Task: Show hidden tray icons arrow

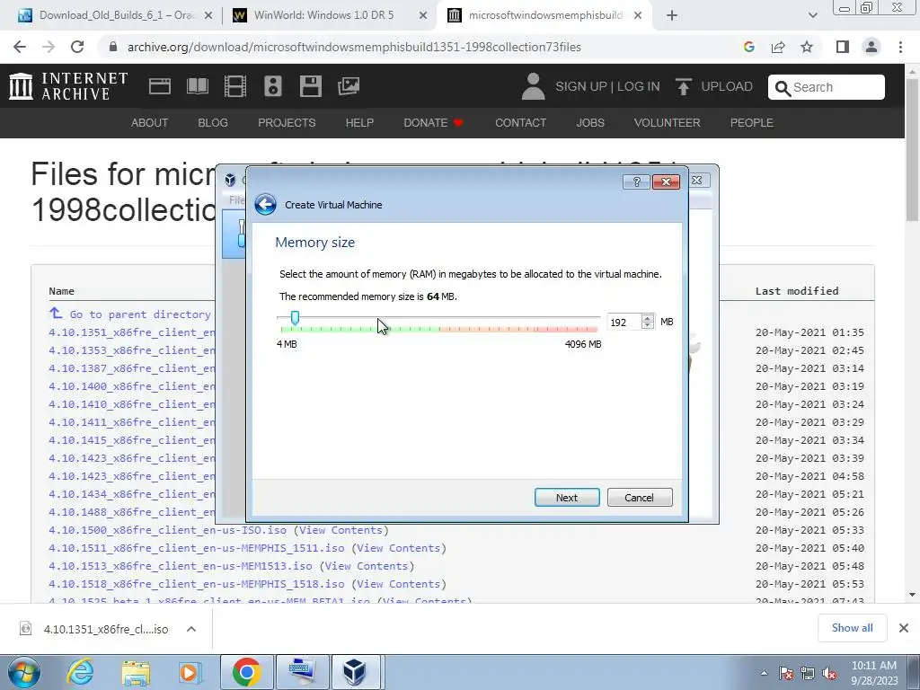Action: (x=764, y=673)
